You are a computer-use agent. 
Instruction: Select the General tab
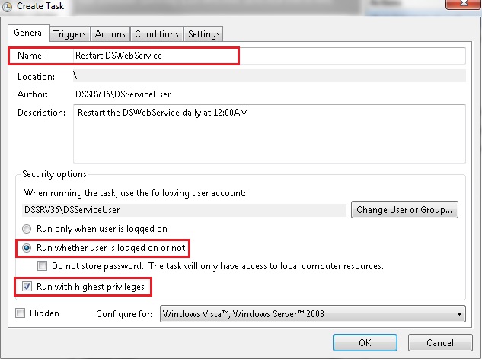click(x=29, y=33)
